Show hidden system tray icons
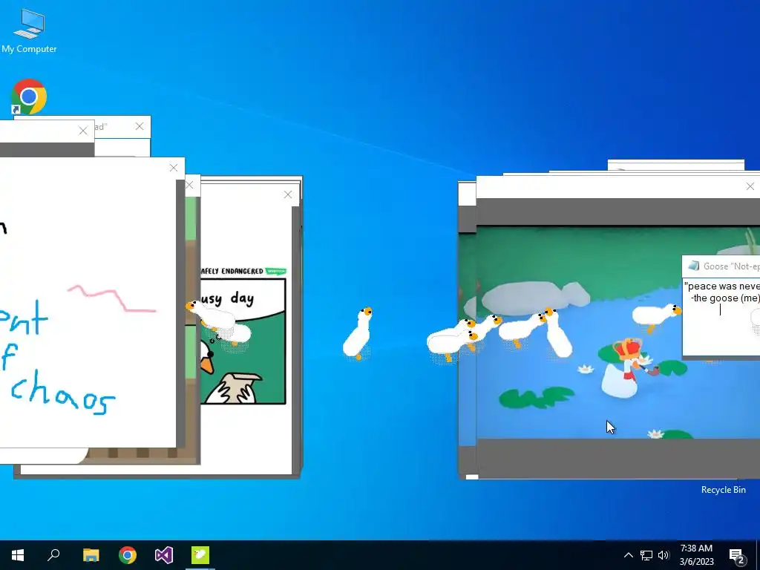The image size is (760, 570). tap(628, 555)
